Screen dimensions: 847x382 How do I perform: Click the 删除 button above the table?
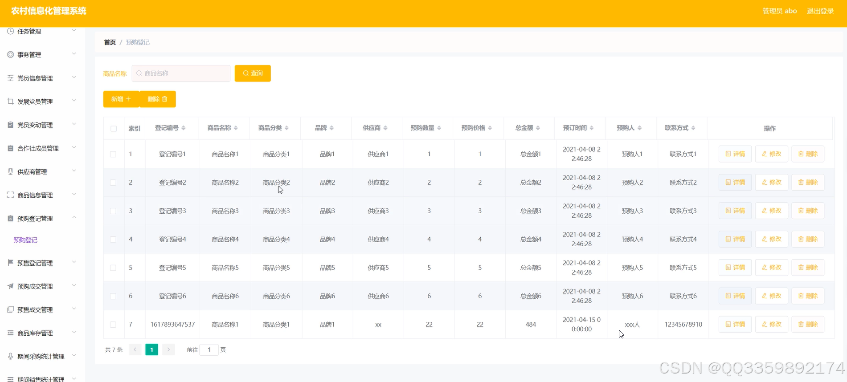pyautogui.click(x=158, y=99)
